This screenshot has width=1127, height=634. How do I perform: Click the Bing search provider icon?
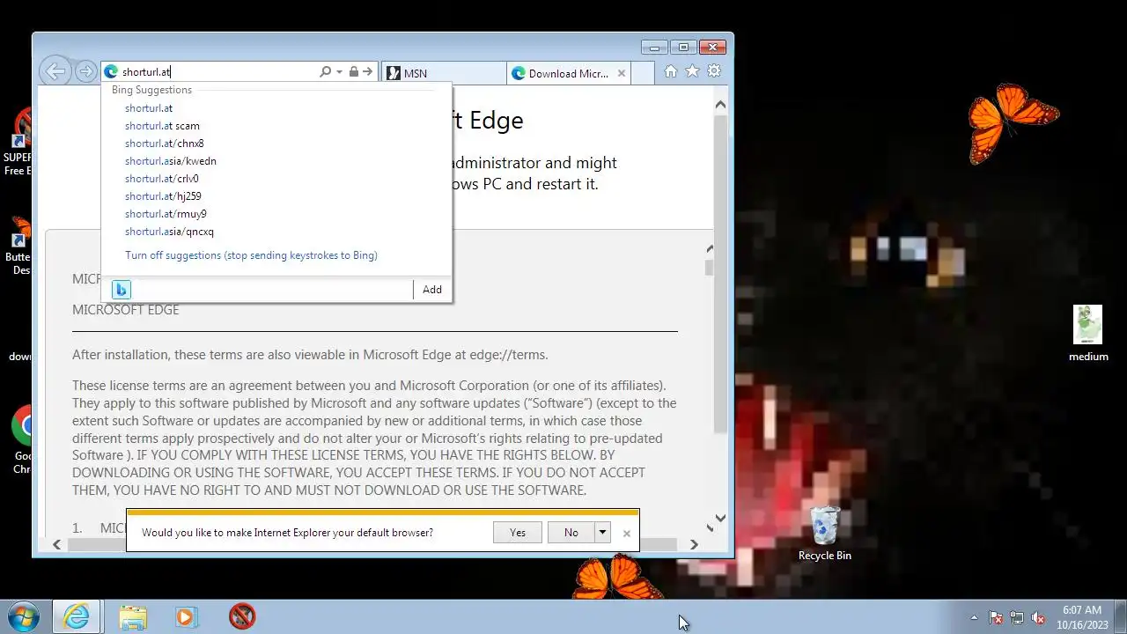pyautogui.click(x=122, y=289)
